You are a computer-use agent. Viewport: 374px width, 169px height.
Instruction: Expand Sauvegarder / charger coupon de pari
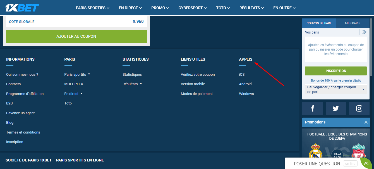(x=336, y=89)
